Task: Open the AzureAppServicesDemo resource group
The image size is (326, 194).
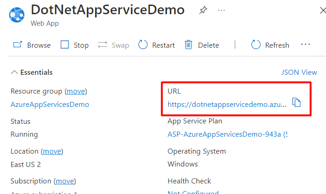Action: click(x=50, y=104)
